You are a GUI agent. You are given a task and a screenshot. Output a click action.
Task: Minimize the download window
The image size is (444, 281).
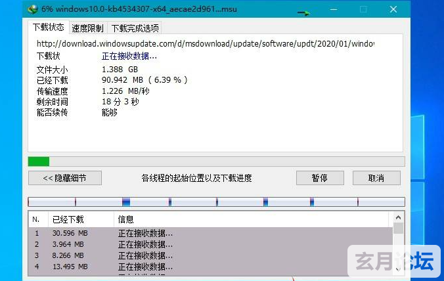(334, 9)
